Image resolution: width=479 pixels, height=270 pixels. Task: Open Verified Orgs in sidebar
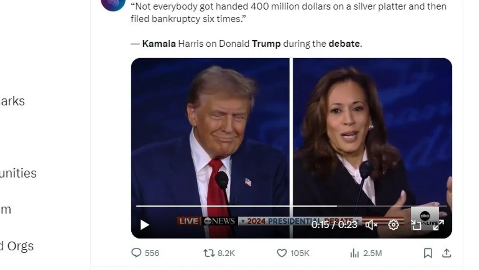point(16,246)
